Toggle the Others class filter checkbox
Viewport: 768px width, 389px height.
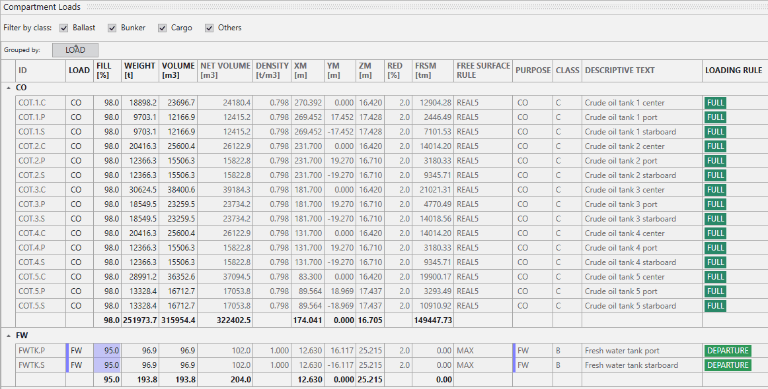pos(209,28)
